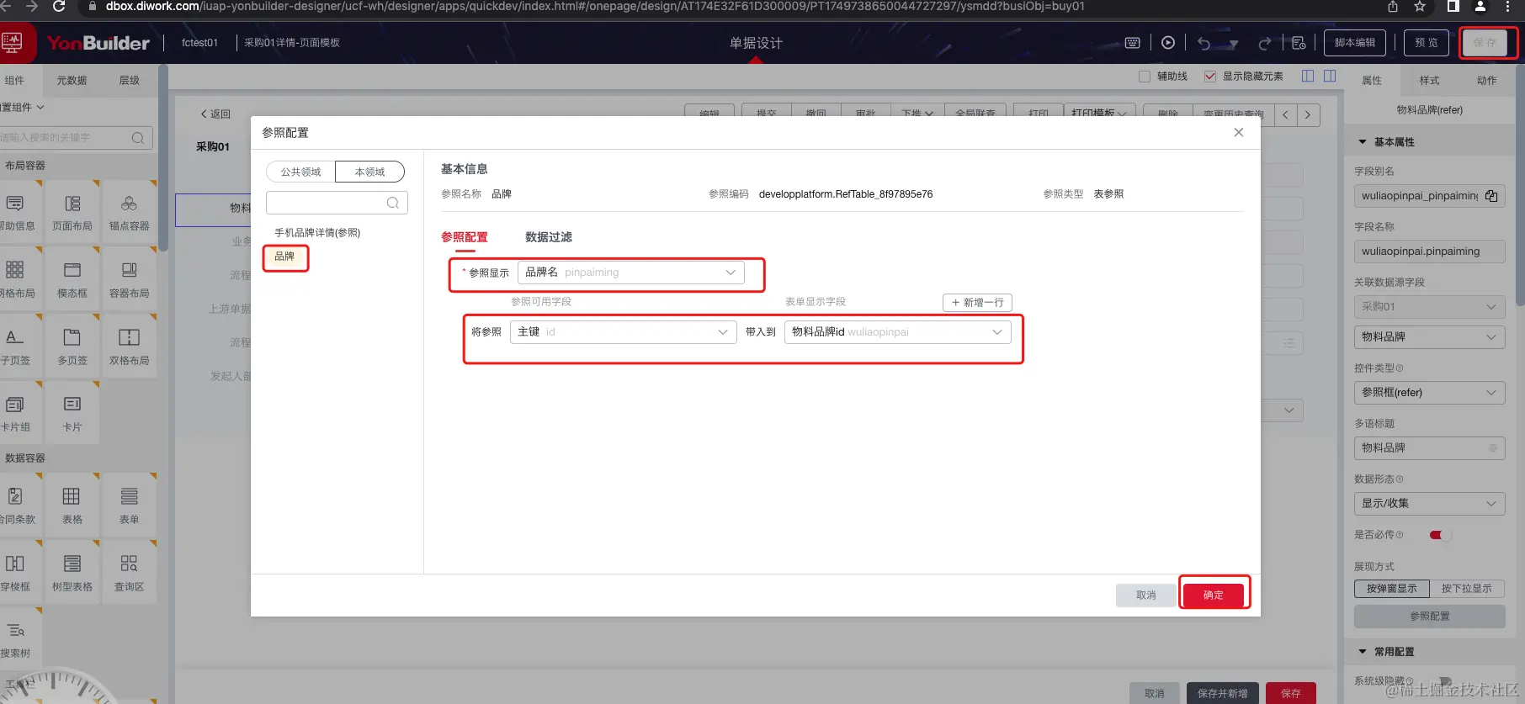Viewport: 1525px width, 704px height.
Task: Copy the field alias with copy icon
Action: coord(1491,196)
